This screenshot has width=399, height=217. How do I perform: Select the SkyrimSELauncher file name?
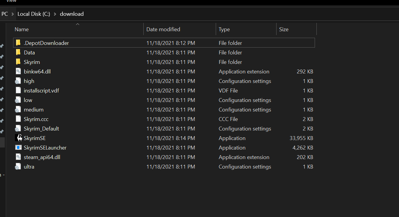point(45,148)
